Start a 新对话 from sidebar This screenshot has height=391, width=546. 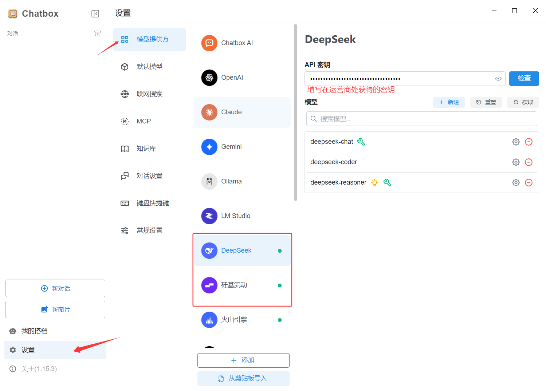55,288
